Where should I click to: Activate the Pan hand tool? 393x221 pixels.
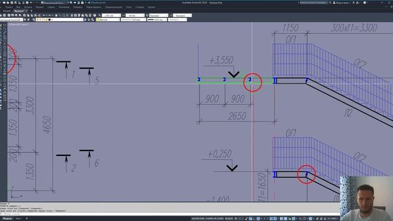(x=56, y=15)
